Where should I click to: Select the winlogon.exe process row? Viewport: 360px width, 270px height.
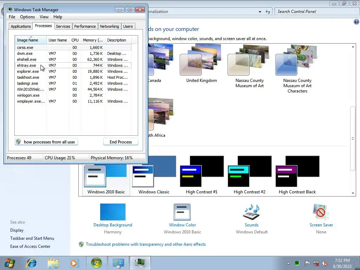73,95
